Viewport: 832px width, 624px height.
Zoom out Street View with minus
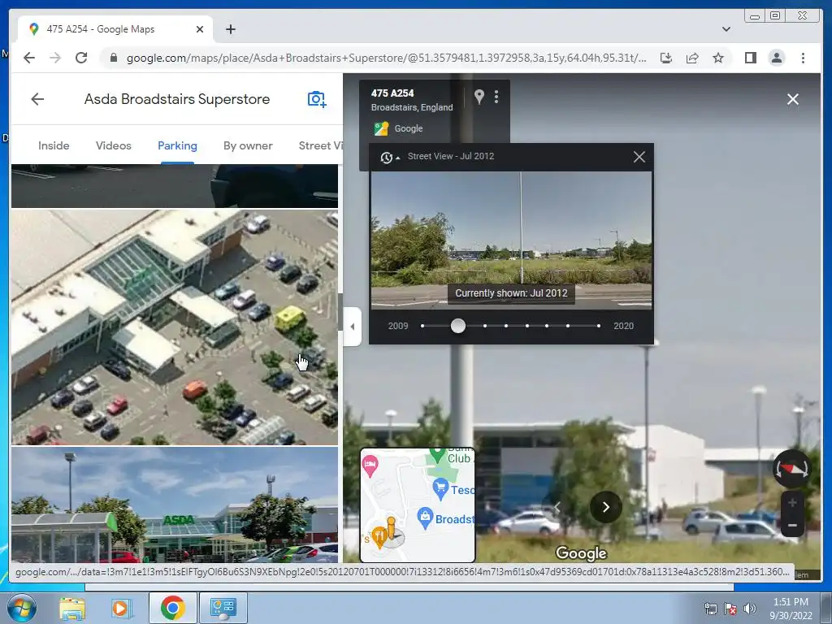click(x=792, y=526)
